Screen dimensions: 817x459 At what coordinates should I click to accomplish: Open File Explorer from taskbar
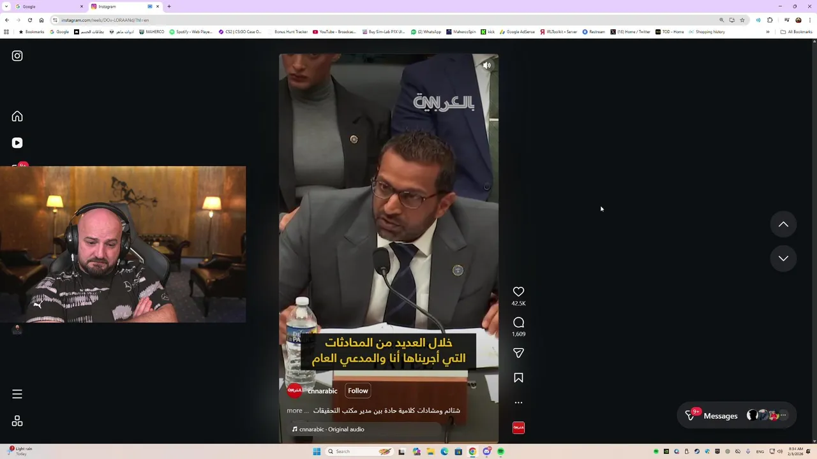coord(430,452)
